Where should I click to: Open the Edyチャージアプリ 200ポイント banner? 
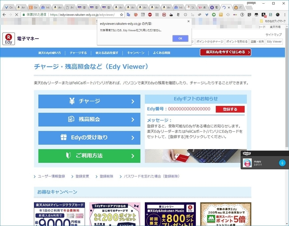click(x=115, y=214)
